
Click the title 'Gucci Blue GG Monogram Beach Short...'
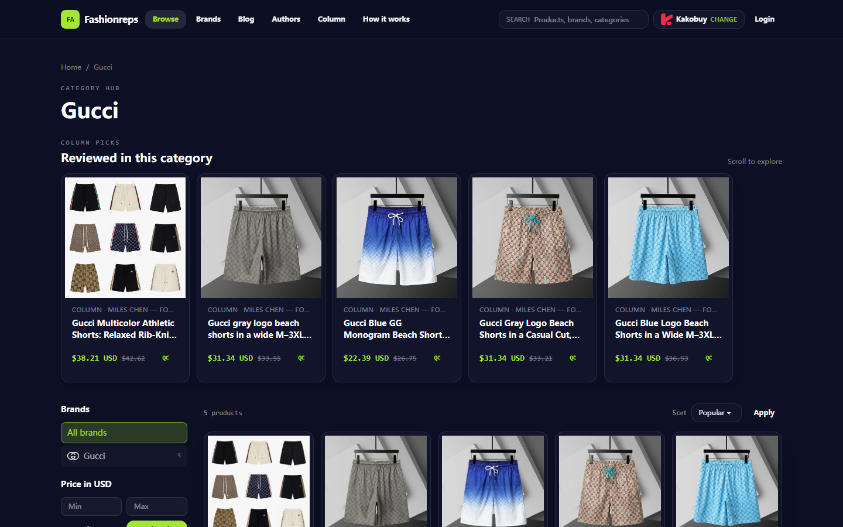(x=397, y=329)
